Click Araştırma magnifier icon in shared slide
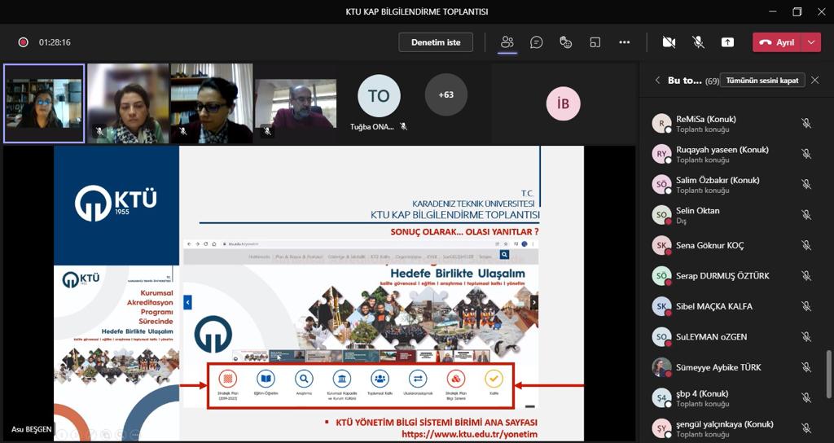Viewport: 834px width, 443px height. click(x=304, y=379)
